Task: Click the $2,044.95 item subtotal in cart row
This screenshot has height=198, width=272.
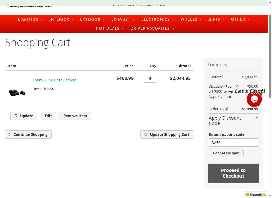Action: coord(180,78)
